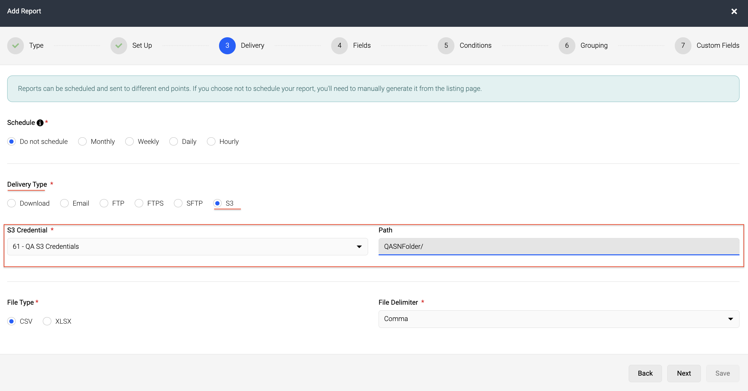The image size is (748, 391).
Task: Click the File Delimiter label
Action: click(398, 302)
